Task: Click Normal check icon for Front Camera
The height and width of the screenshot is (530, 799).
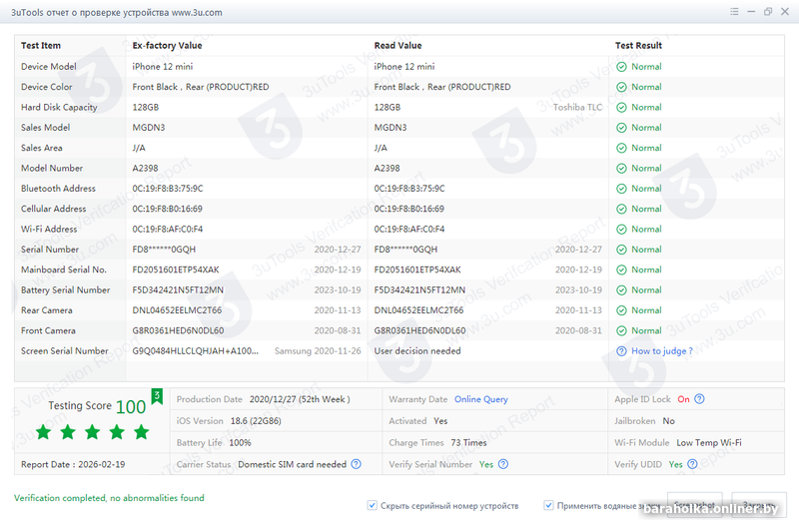Action: coord(621,330)
